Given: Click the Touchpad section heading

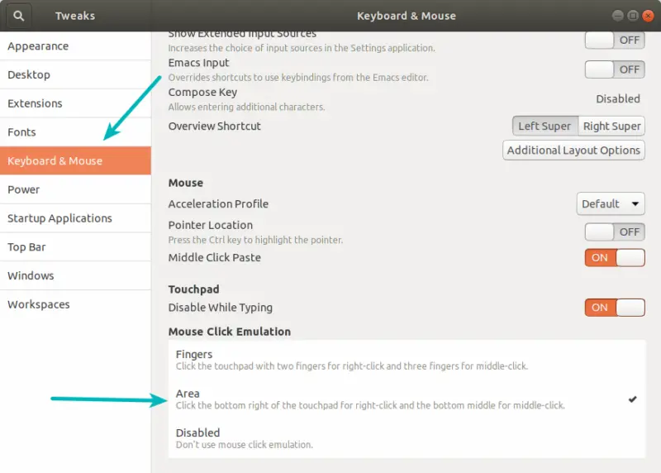Looking at the screenshot, I should [x=193, y=289].
